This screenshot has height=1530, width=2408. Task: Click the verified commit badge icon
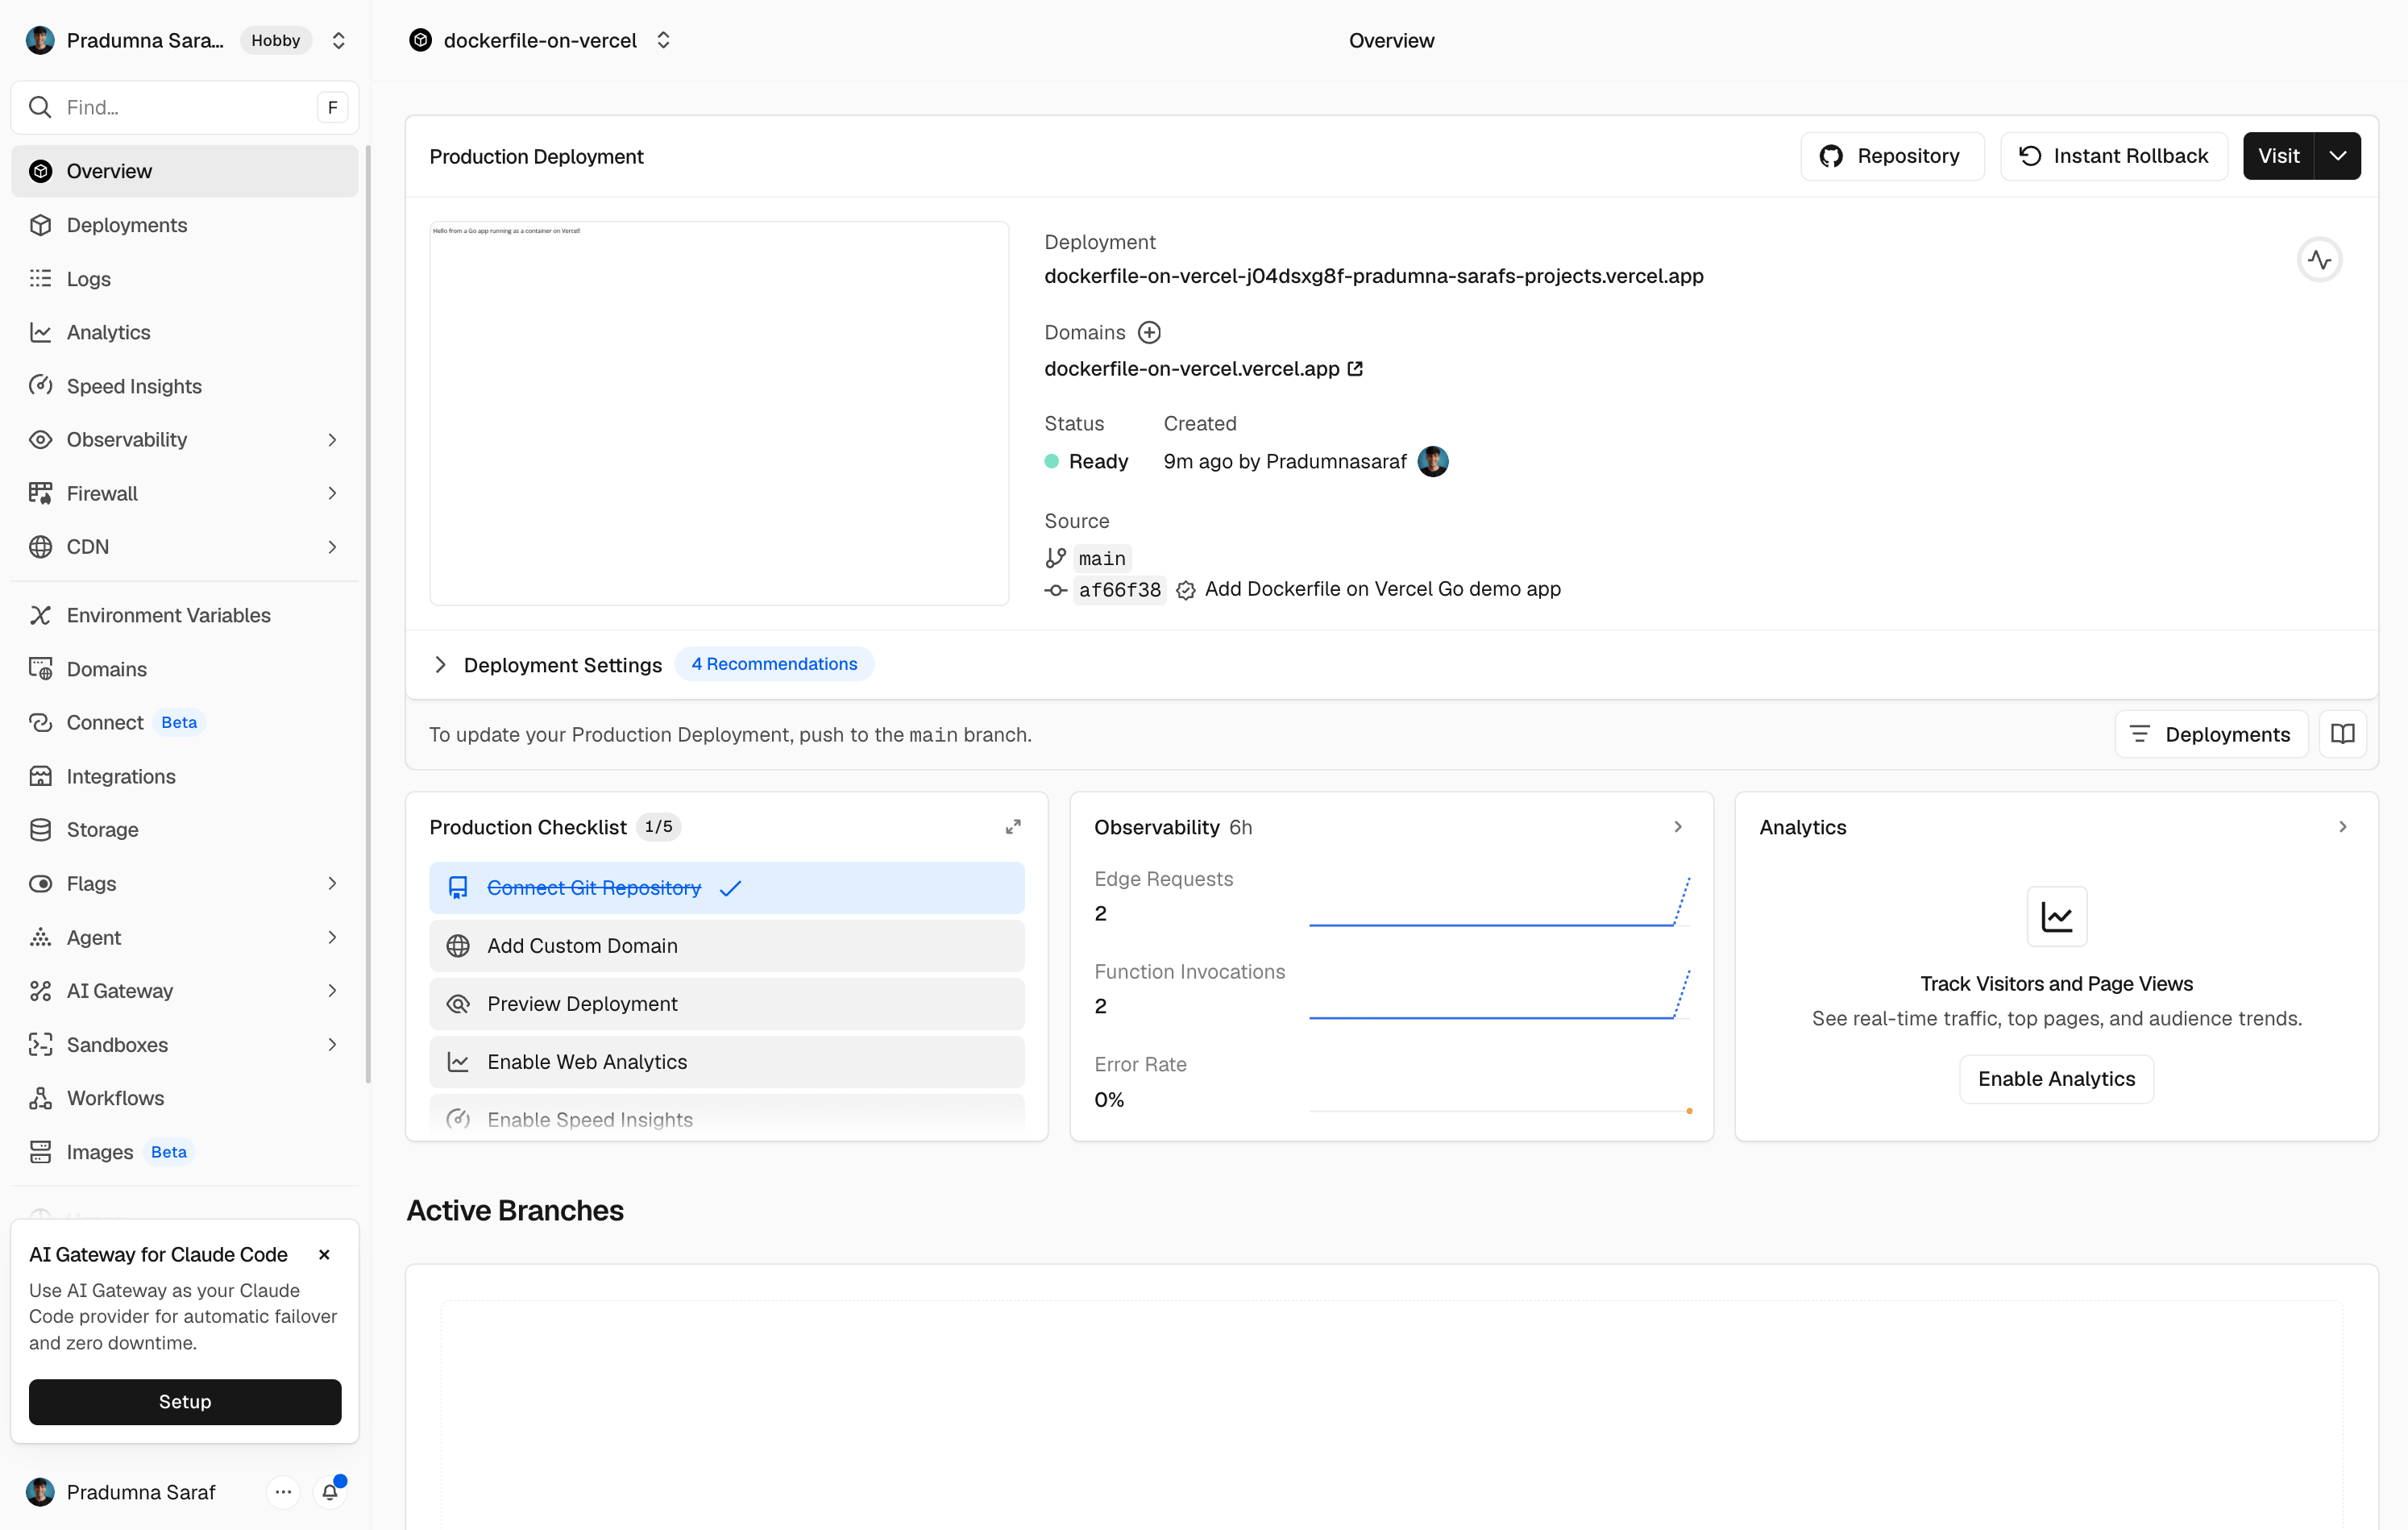(x=1185, y=590)
